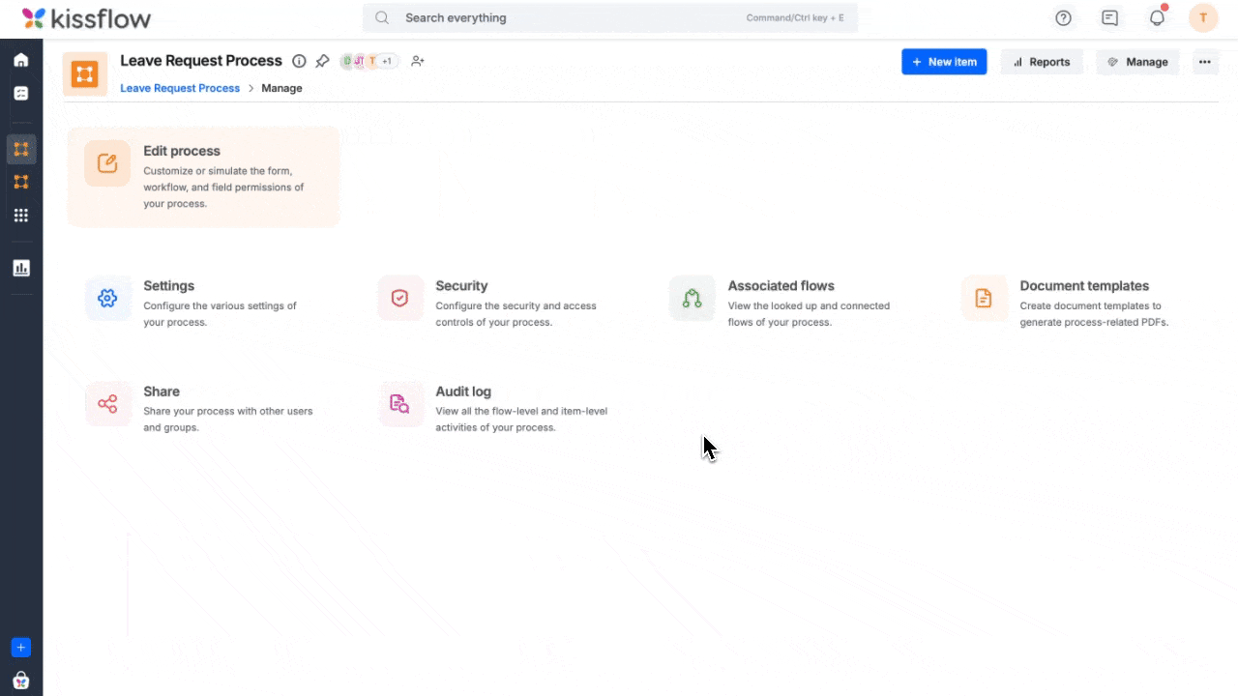
Task: Go to Home in the left sidebar
Action: click(x=20, y=60)
